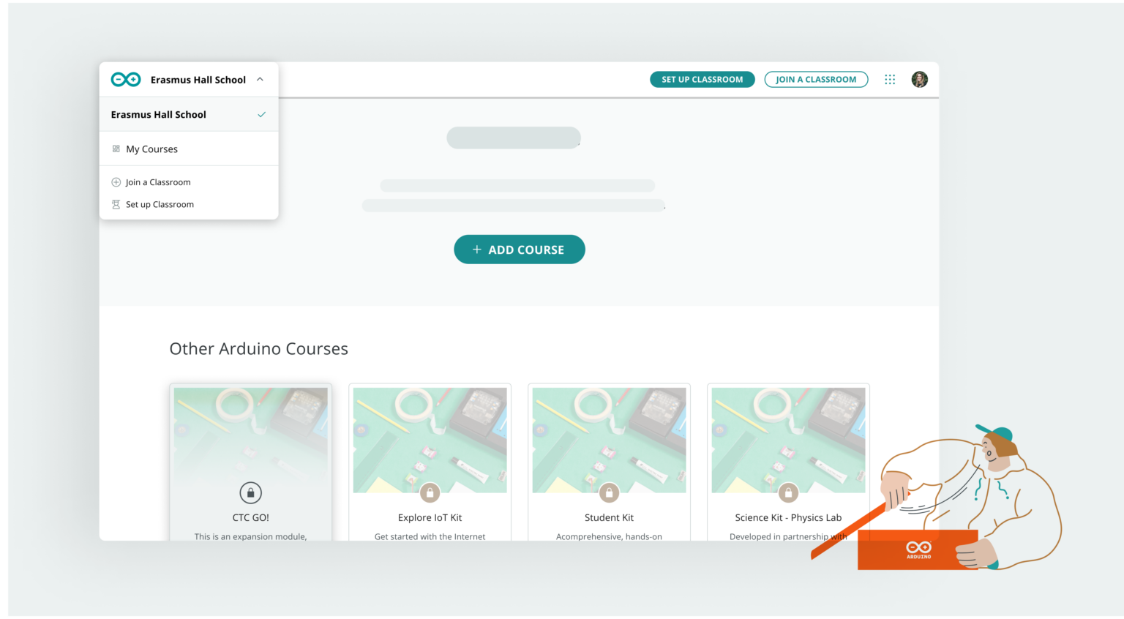
Task: Click the My Courses grid icon
Action: (x=116, y=149)
